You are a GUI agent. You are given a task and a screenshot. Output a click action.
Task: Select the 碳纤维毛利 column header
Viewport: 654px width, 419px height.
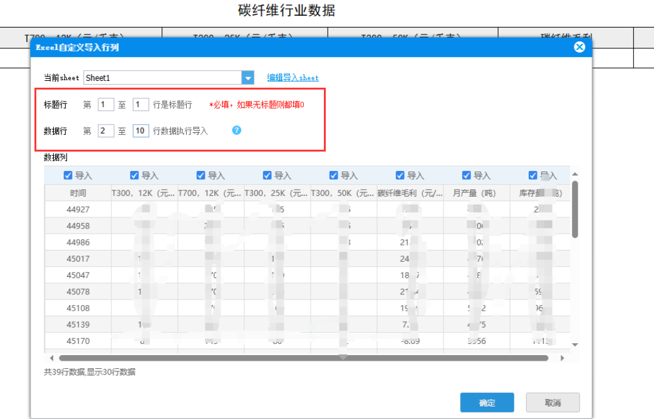pyautogui.click(x=410, y=193)
